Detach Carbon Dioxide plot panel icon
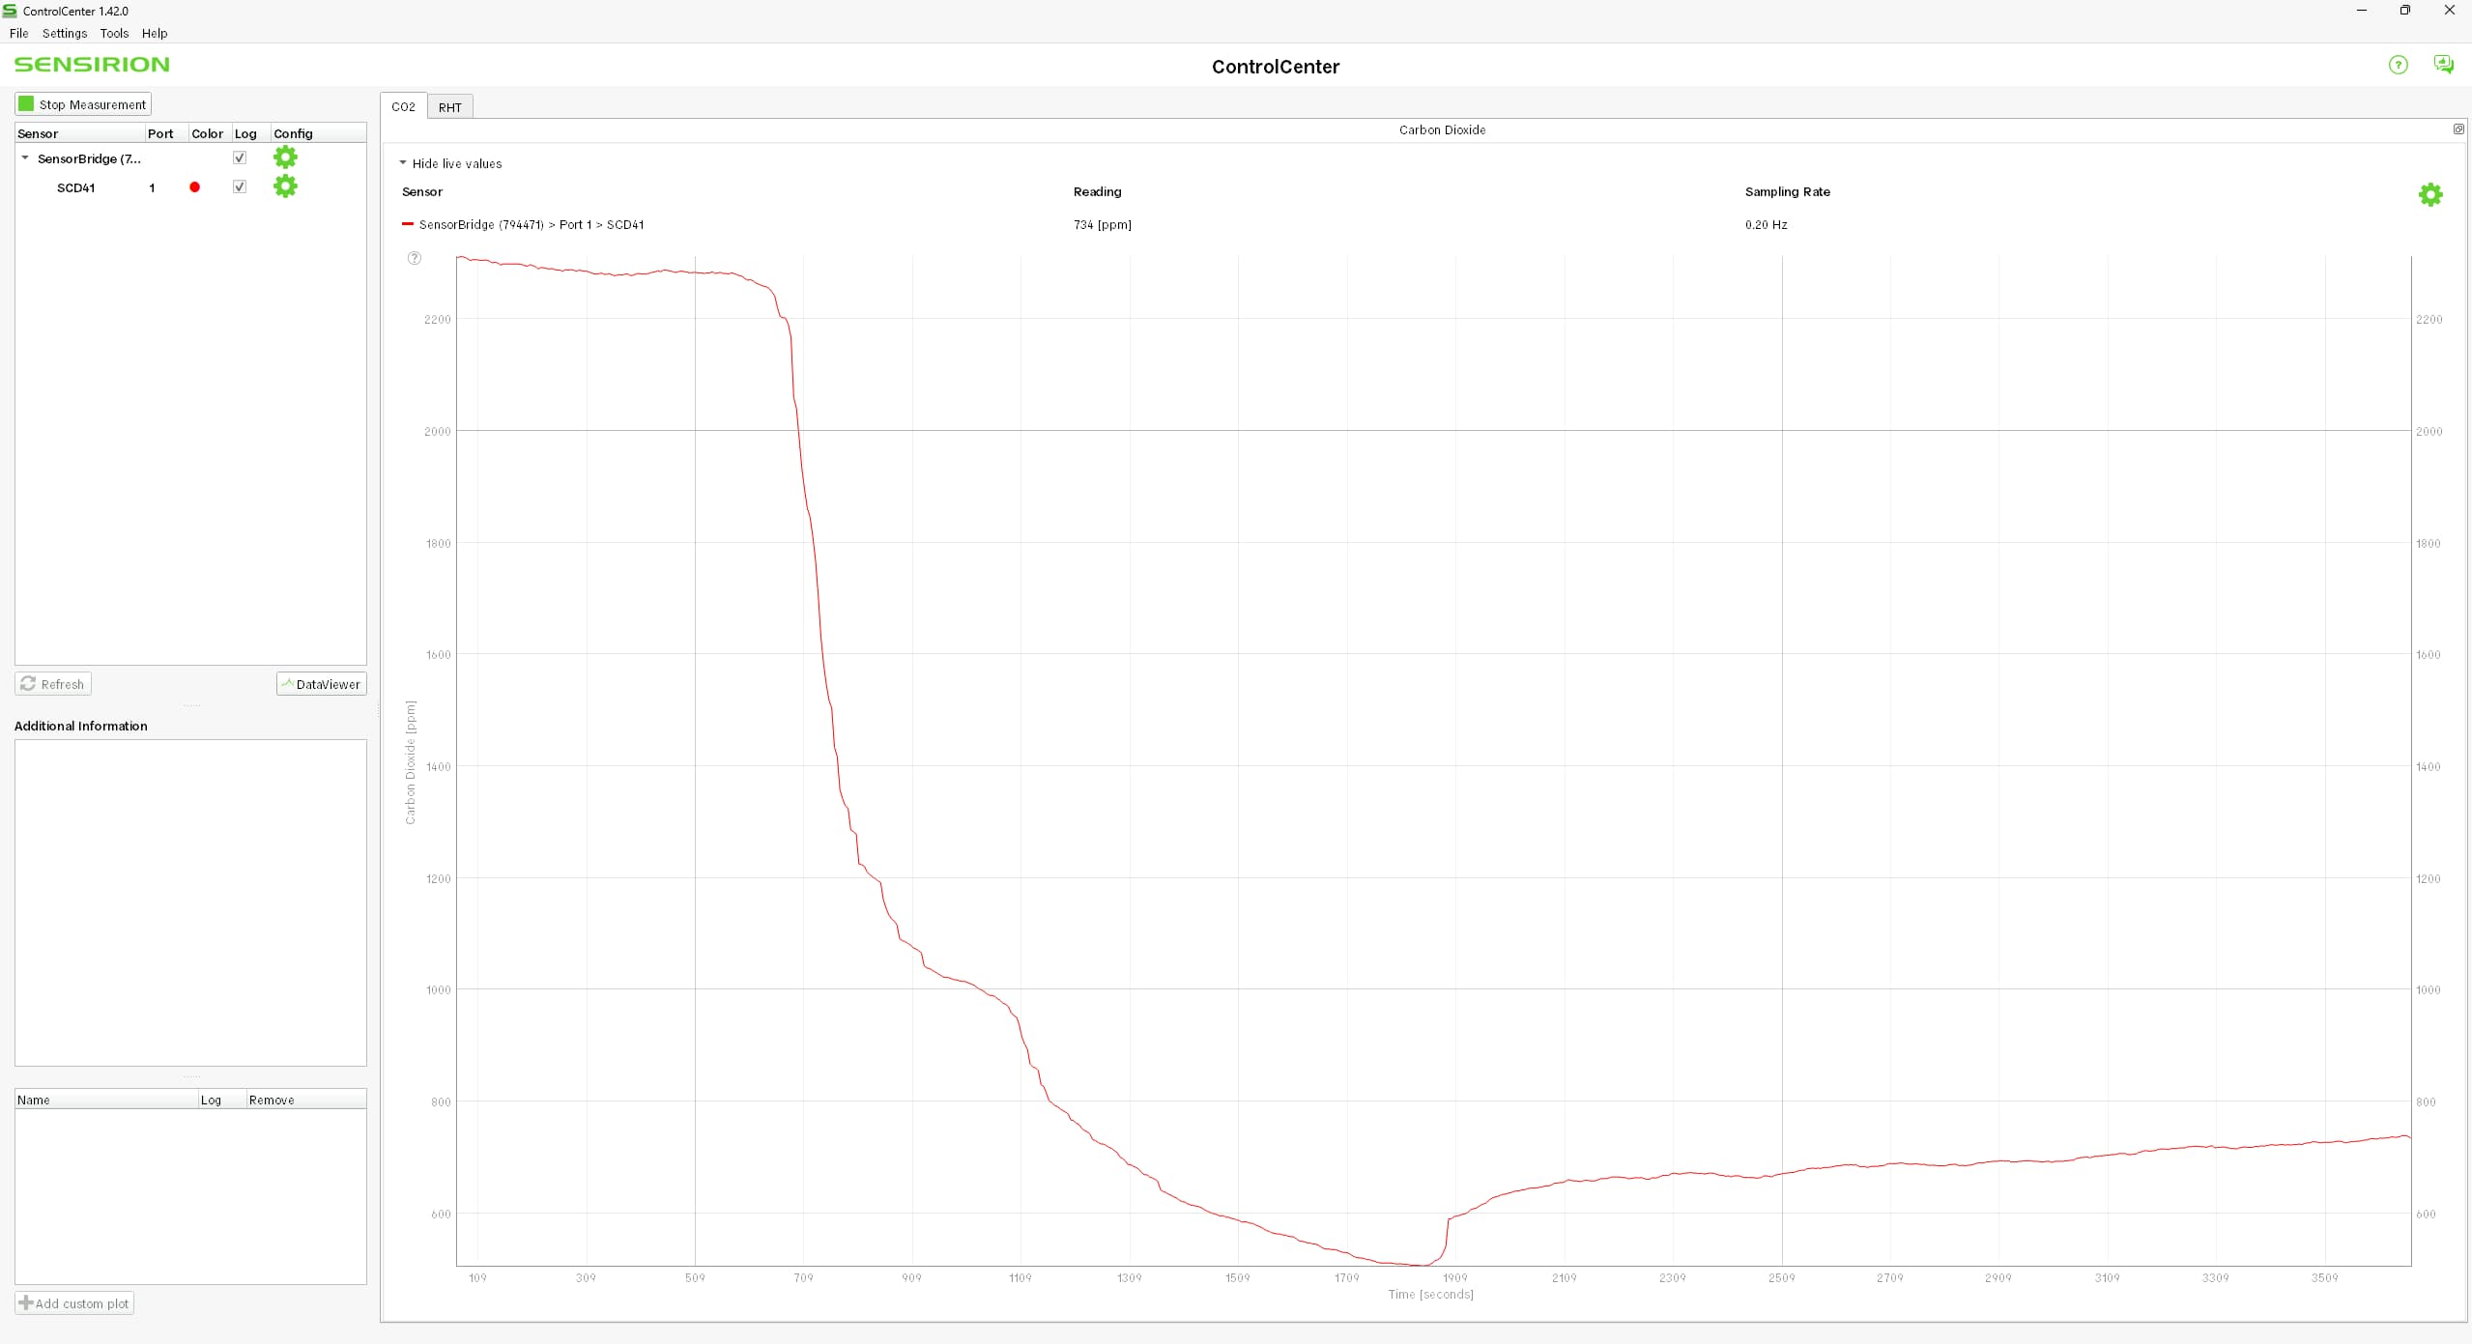The width and height of the screenshot is (2472, 1344). [2458, 129]
